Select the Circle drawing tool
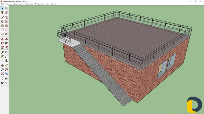 pos(2,26)
